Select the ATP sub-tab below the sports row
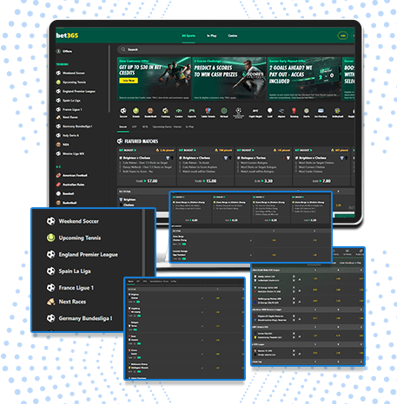Viewport: 397px width, 404px height. tap(135, 127)
